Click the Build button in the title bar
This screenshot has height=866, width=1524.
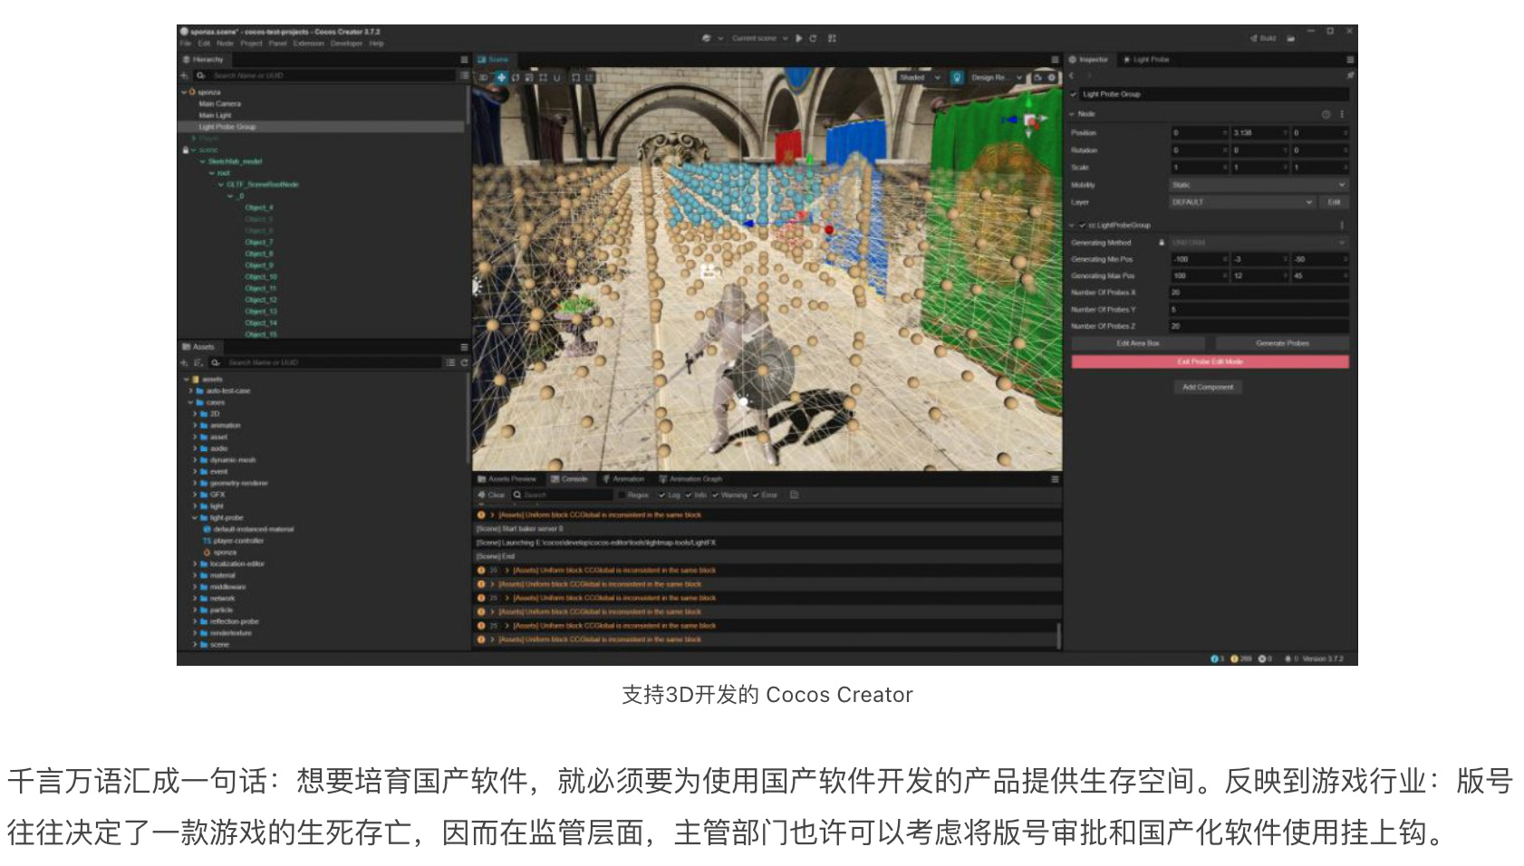pos(1263,38)
